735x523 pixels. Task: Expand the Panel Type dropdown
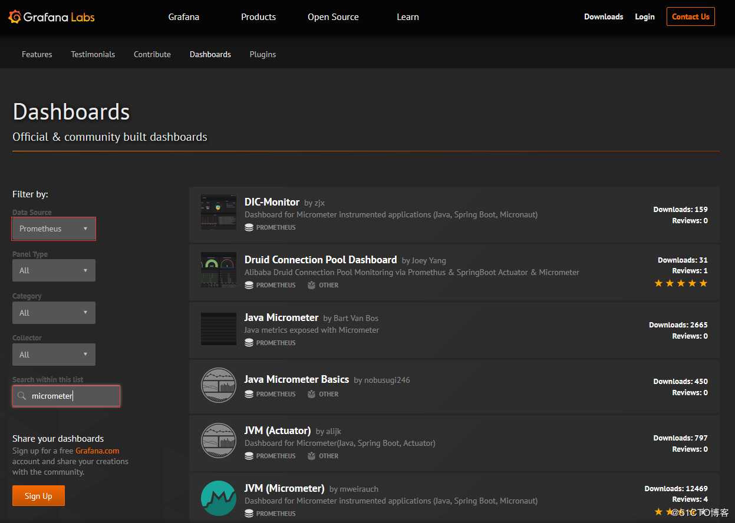[54, 270]
